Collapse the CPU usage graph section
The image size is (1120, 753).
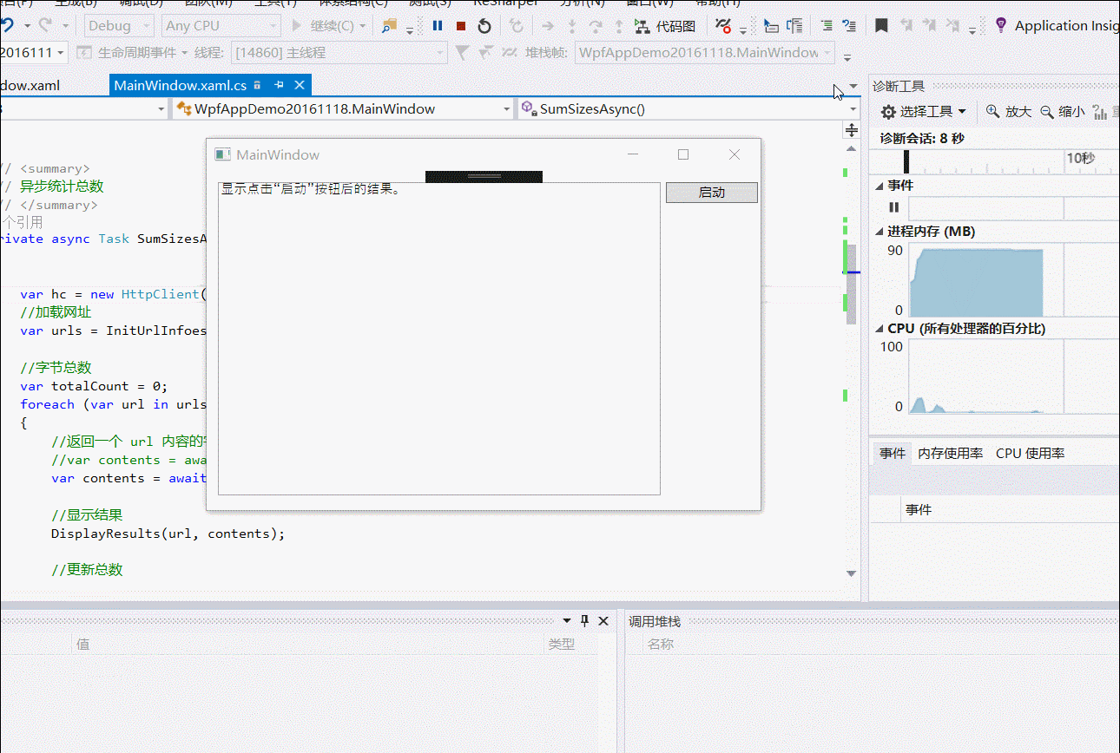pos(880,329)
